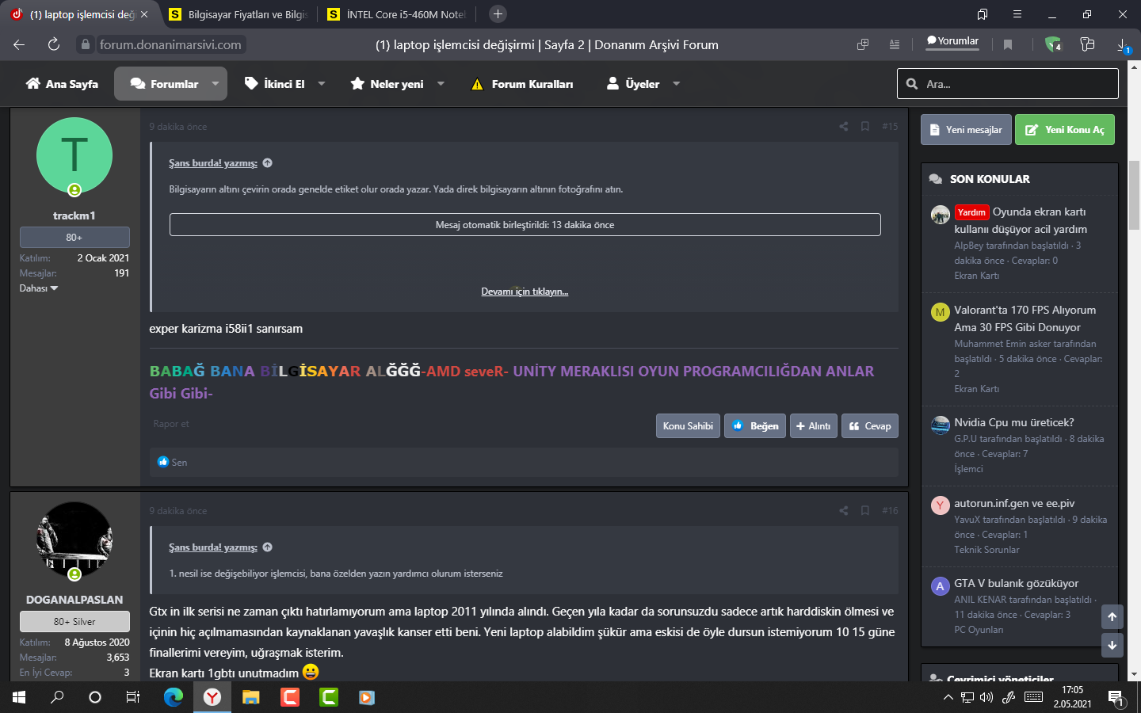The image size is (1141, 713).
Task: Start a new topic with Yeni Konu Aç
Action: pos(1065,130)
